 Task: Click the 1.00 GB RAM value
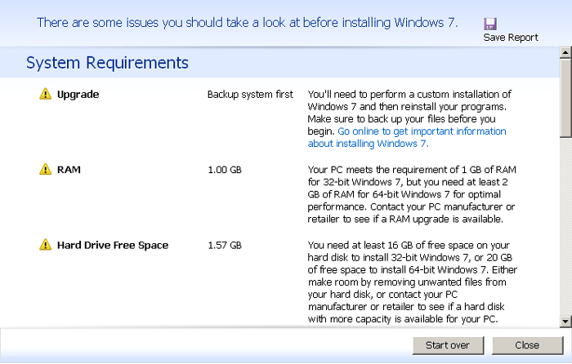pos(225,170)
